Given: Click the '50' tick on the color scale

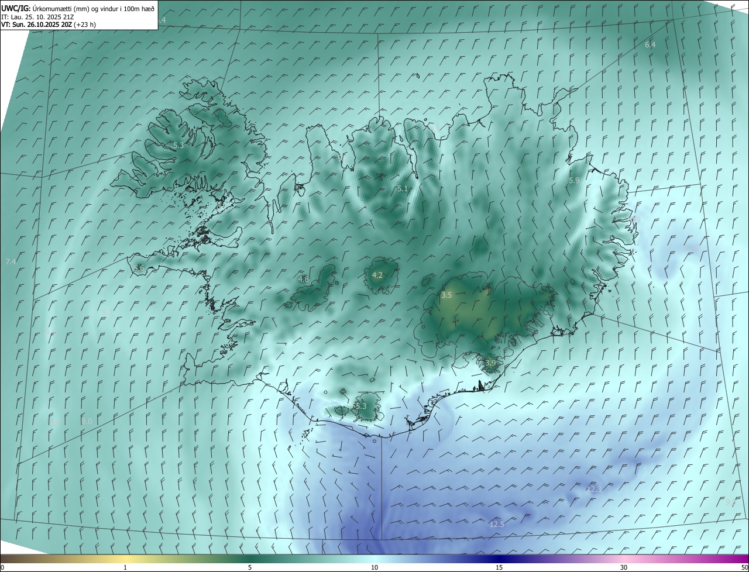Looking at the screenshot, I should 744,567.
